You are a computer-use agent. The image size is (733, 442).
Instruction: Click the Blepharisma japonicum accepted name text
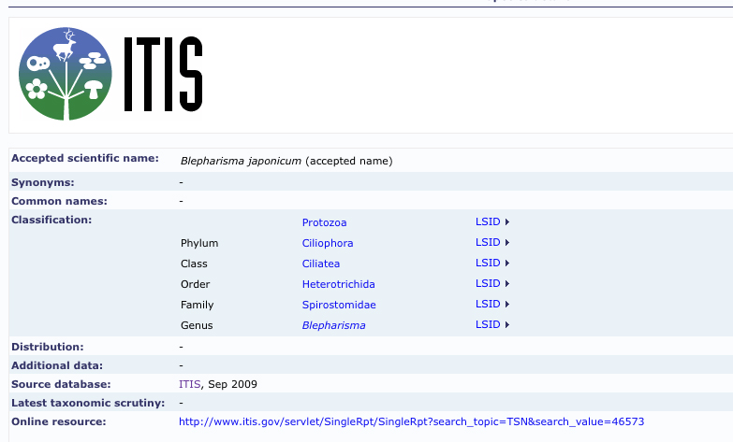coord(286,161)
